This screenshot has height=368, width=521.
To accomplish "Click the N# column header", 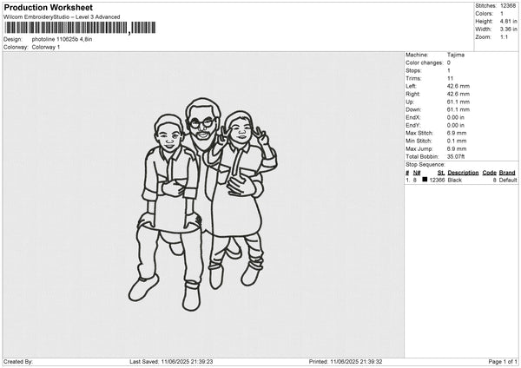I will click(417, 173).
